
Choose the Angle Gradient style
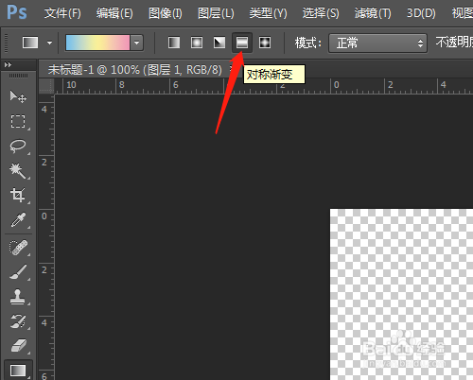coord(219,43)
